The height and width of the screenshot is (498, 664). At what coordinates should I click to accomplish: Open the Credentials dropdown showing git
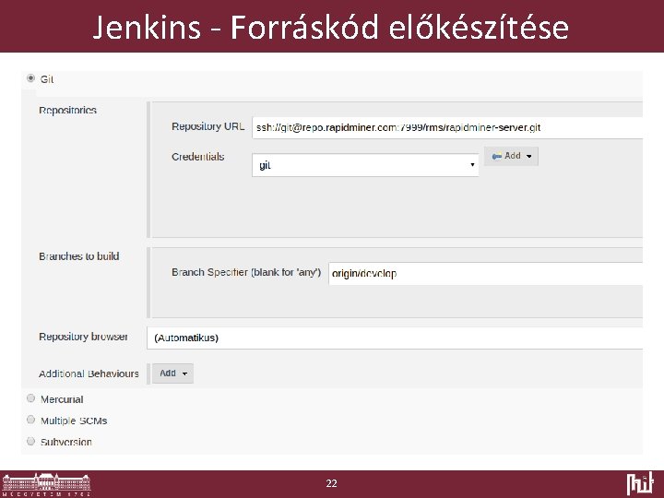coord(365,165)
